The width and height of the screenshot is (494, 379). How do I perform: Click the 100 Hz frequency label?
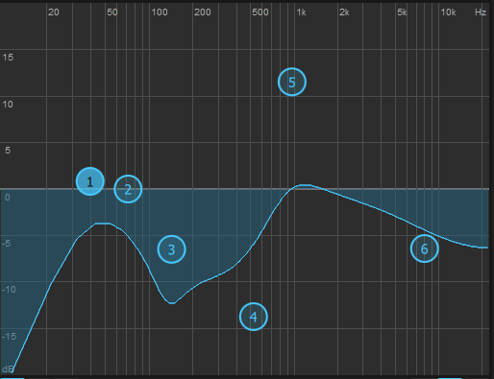pyautogui.click(x=160, y=12)
